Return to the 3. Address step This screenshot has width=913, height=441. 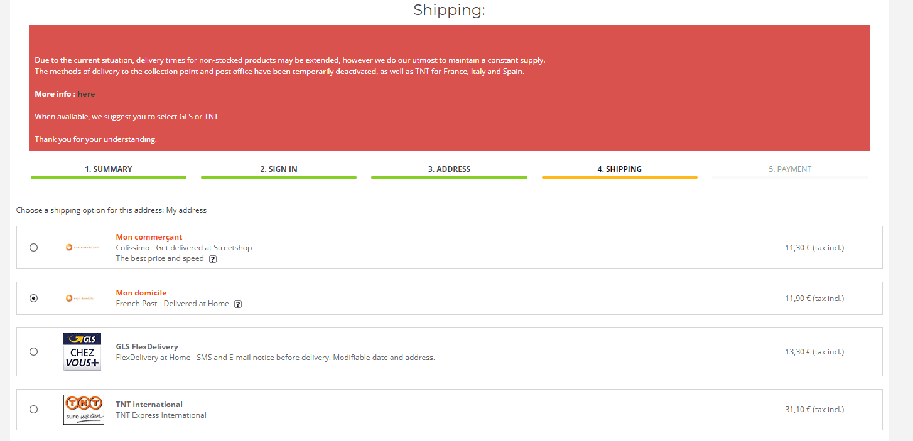click(449, 169)
